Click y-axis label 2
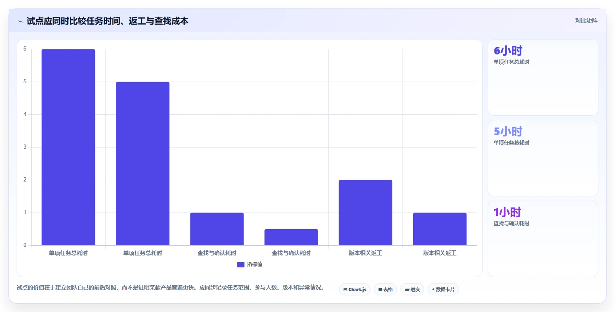 (25, 180)
